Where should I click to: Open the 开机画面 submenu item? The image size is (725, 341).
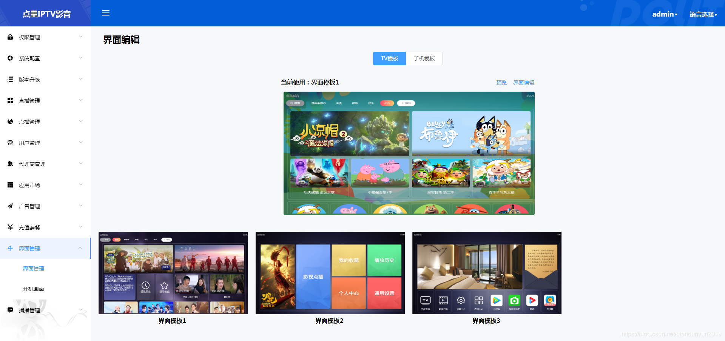[x=34, y=289]
